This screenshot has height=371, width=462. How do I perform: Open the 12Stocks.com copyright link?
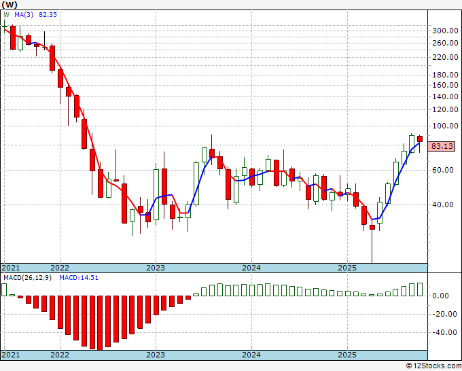[x=433, y=366]
